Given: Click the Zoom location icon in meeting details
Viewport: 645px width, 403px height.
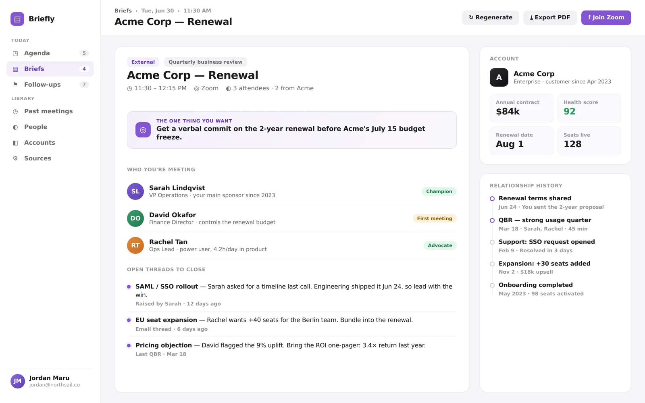Looking at the screenshot, I should (x=197, y=89).
